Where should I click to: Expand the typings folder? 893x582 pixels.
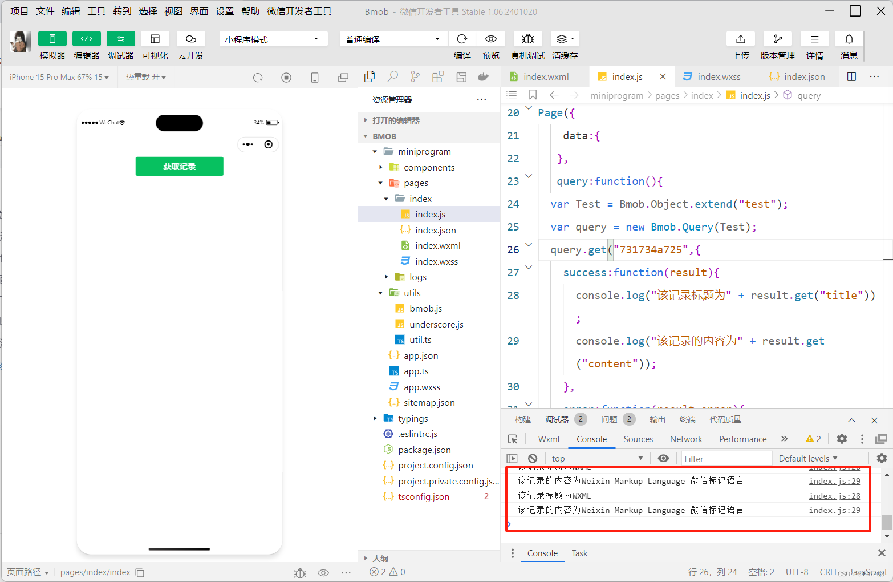tap(429, 418)
